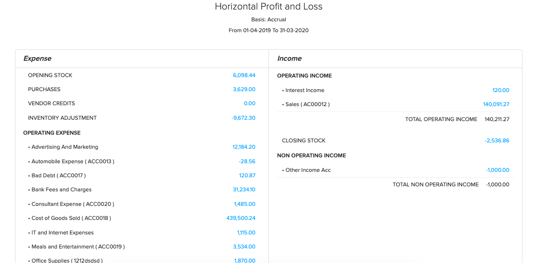Open the Opening Stock amount 6,098.44

coord(244,75)
